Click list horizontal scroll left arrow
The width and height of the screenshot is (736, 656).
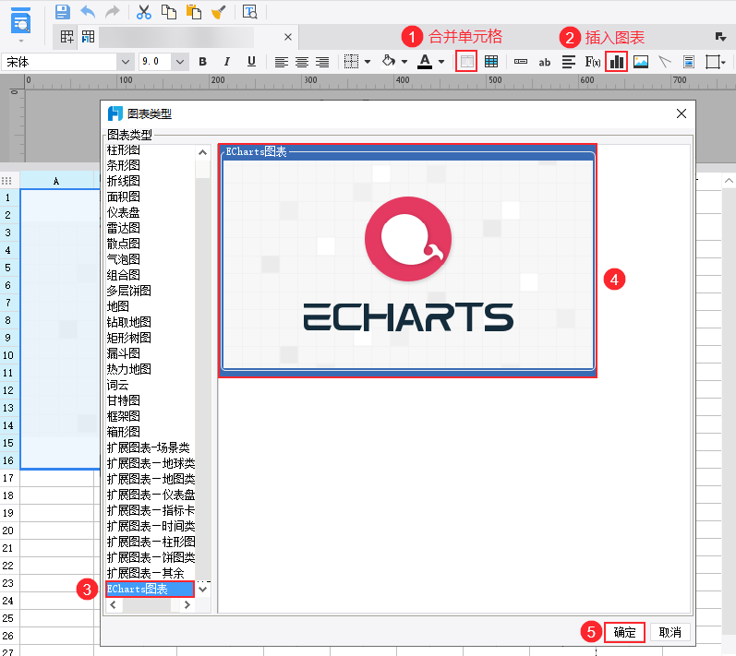(113, 605)
